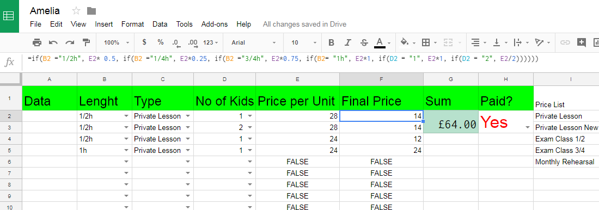Open the font size 10 dropdown
Image resolution: width=599 pixels, height=210 pixels.
coord(304,43)
